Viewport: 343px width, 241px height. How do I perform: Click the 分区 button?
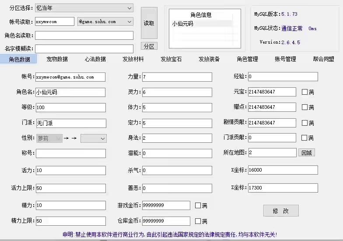149,46
